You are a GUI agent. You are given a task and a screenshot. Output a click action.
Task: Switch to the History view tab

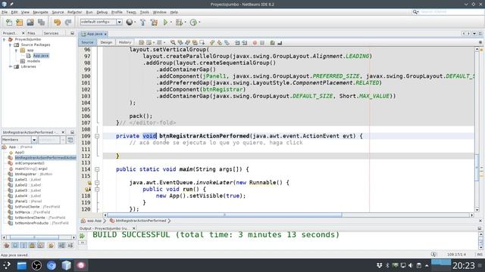coord(125,42)
